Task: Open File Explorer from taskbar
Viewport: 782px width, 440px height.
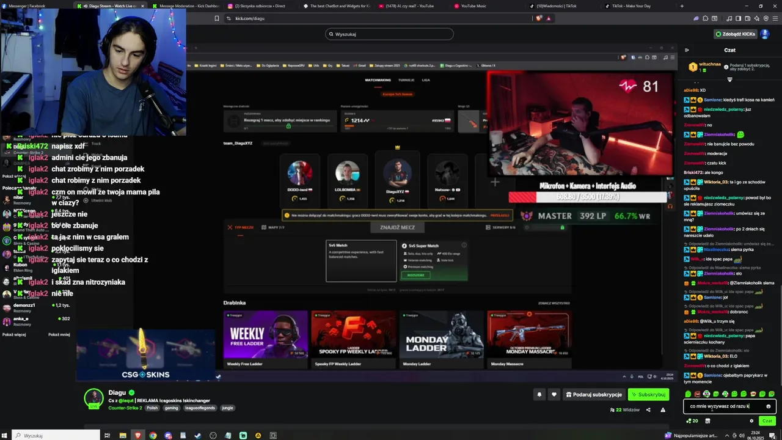Action: pos(122,435)
